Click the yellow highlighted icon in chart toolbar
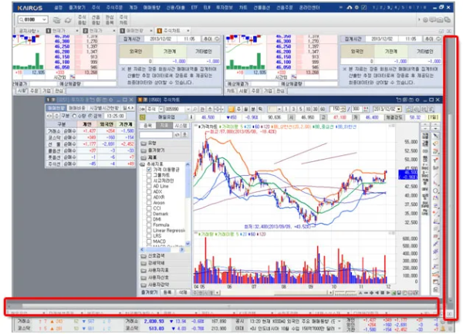463x334 pixels. click(x=231, y=110)
